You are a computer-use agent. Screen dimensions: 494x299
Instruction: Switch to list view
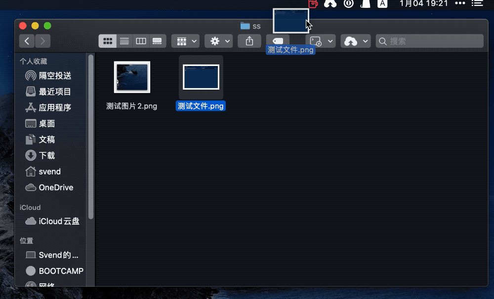[x=124, y=41]
